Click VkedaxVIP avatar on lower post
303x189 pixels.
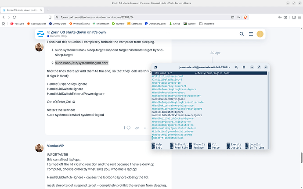click(39, 148)
